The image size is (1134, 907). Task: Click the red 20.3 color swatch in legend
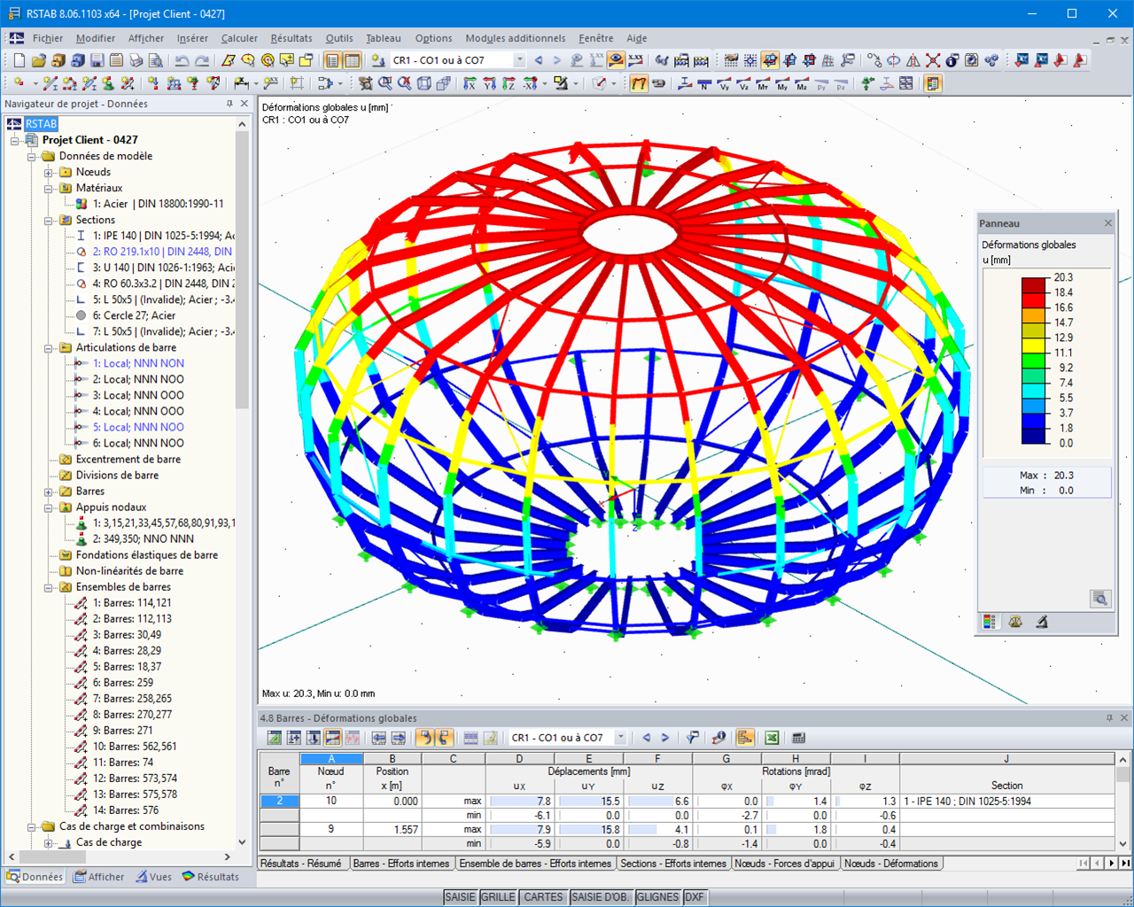1034,285
